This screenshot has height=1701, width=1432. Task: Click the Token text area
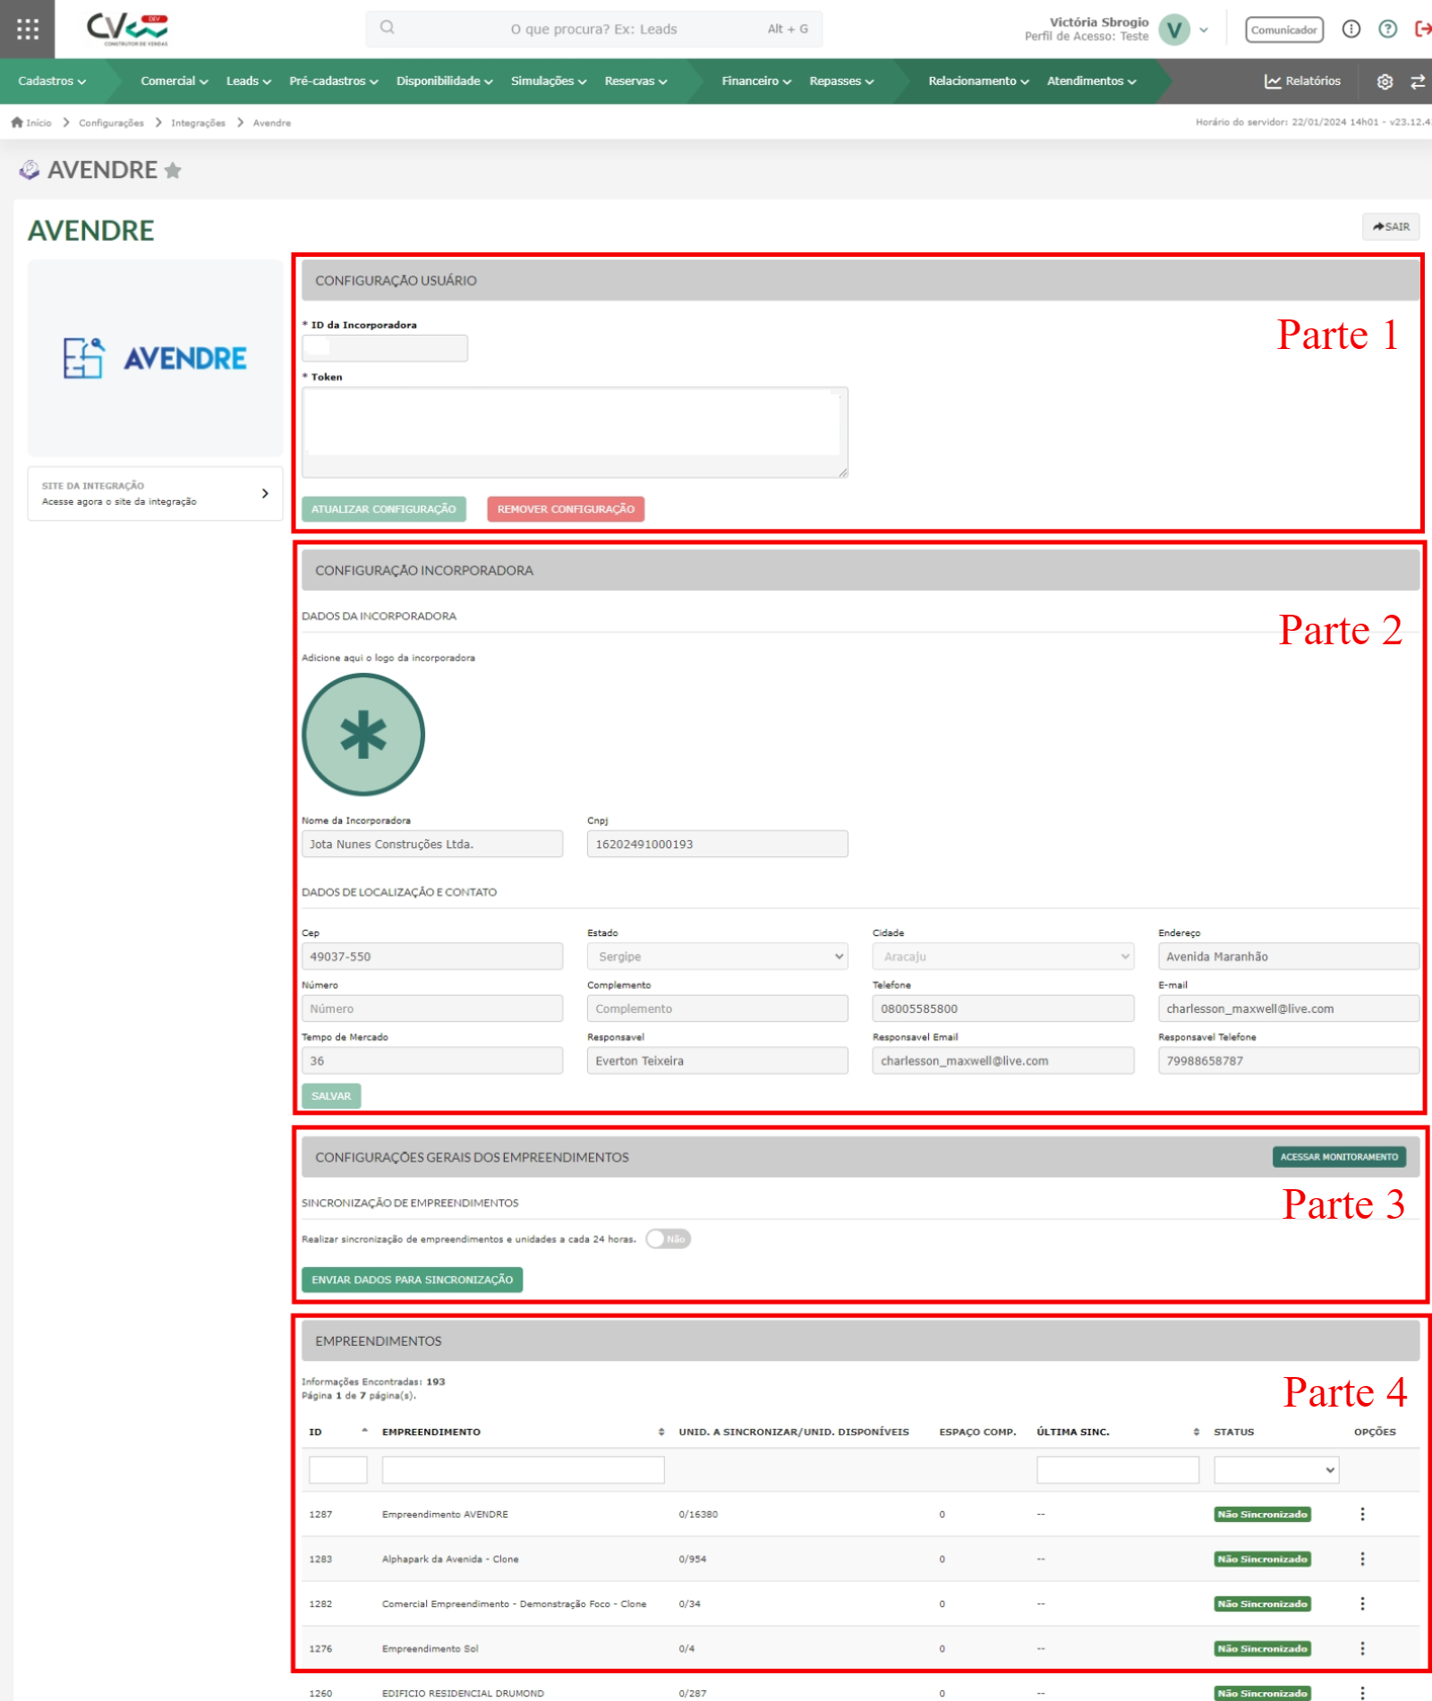[575, 432]
